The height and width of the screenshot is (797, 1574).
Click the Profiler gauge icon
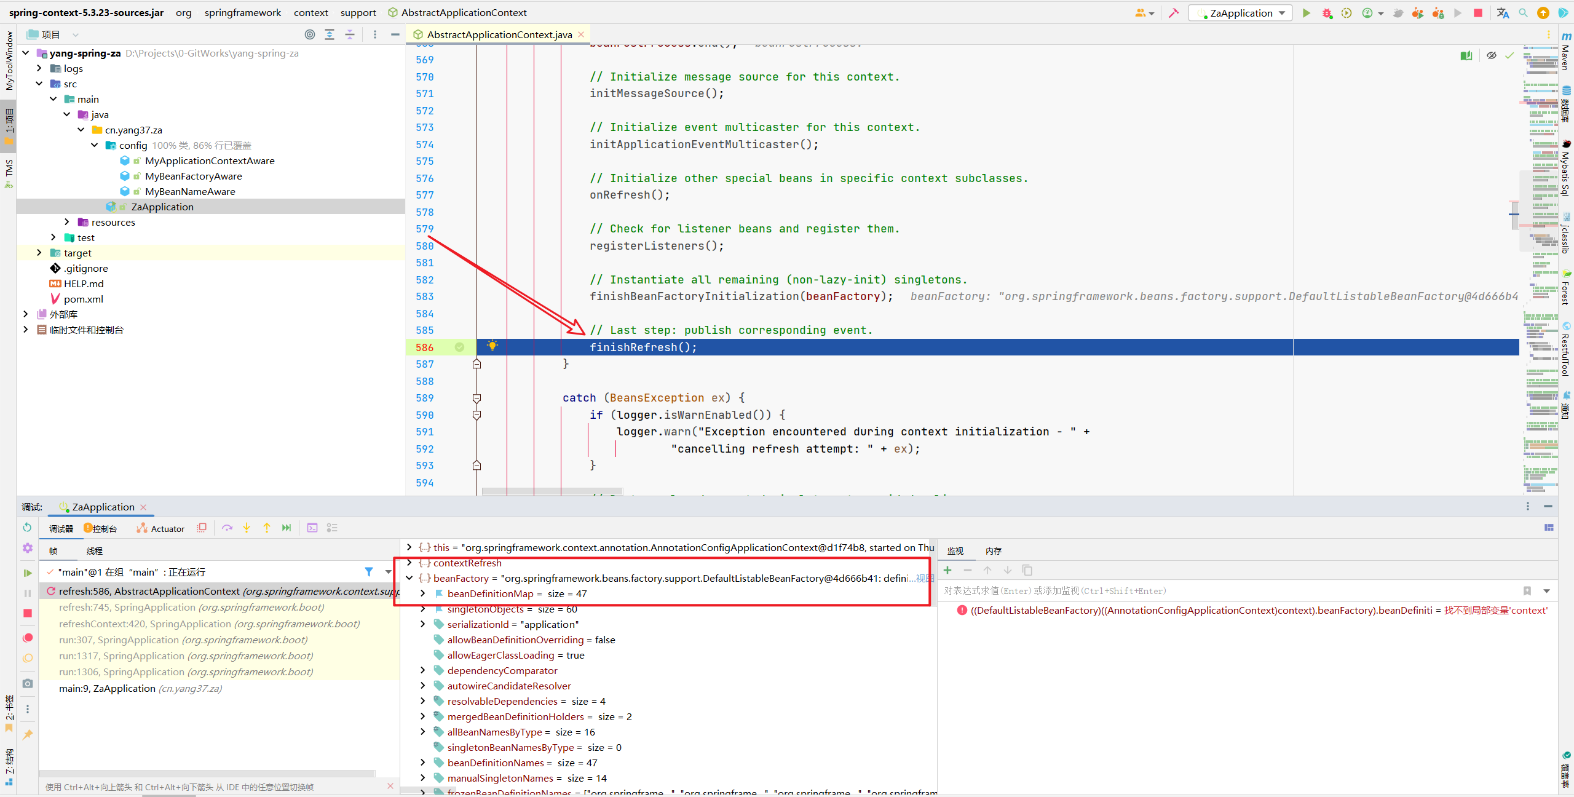1367,13
